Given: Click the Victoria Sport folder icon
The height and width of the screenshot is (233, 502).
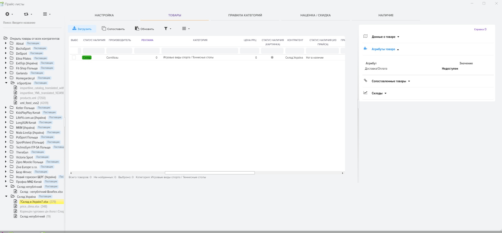Looking at the screenshot, I should coord(12,157).
